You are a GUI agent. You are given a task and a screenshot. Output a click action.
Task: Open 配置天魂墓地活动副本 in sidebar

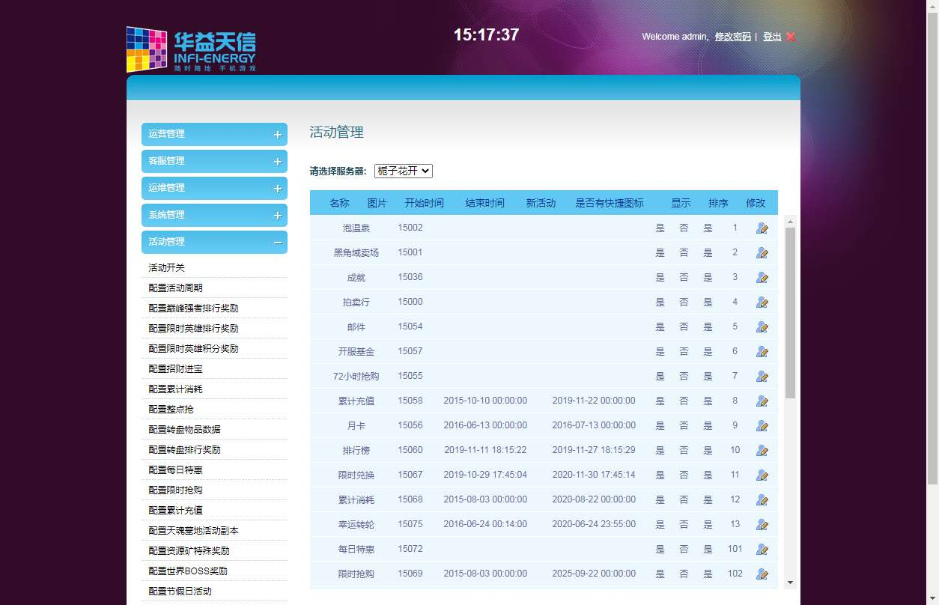(x=193, y=530)
